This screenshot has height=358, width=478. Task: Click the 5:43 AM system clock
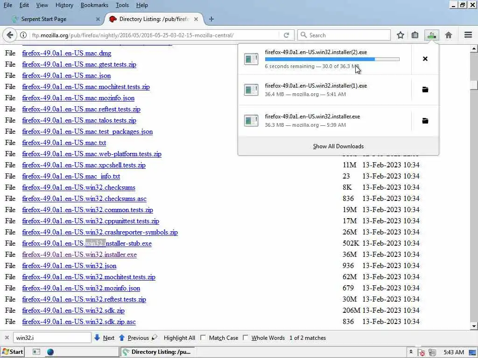point(454,352)
